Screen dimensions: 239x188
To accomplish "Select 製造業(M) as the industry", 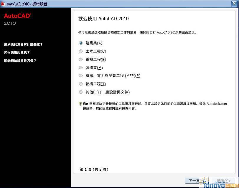I will coord(81,68).
